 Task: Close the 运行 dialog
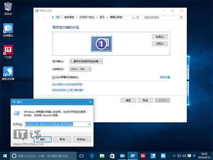coord(90,102)
